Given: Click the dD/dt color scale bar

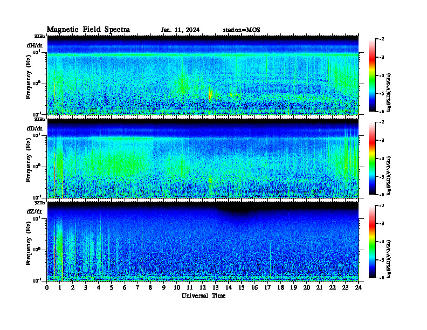Looking at the screenshot, I should coord(372,159).
